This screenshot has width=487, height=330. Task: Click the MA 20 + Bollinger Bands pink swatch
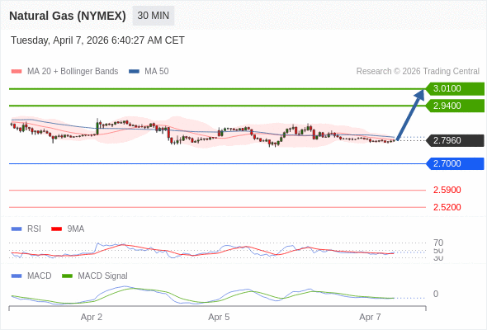pyautogui.click(x=17, y=72)
